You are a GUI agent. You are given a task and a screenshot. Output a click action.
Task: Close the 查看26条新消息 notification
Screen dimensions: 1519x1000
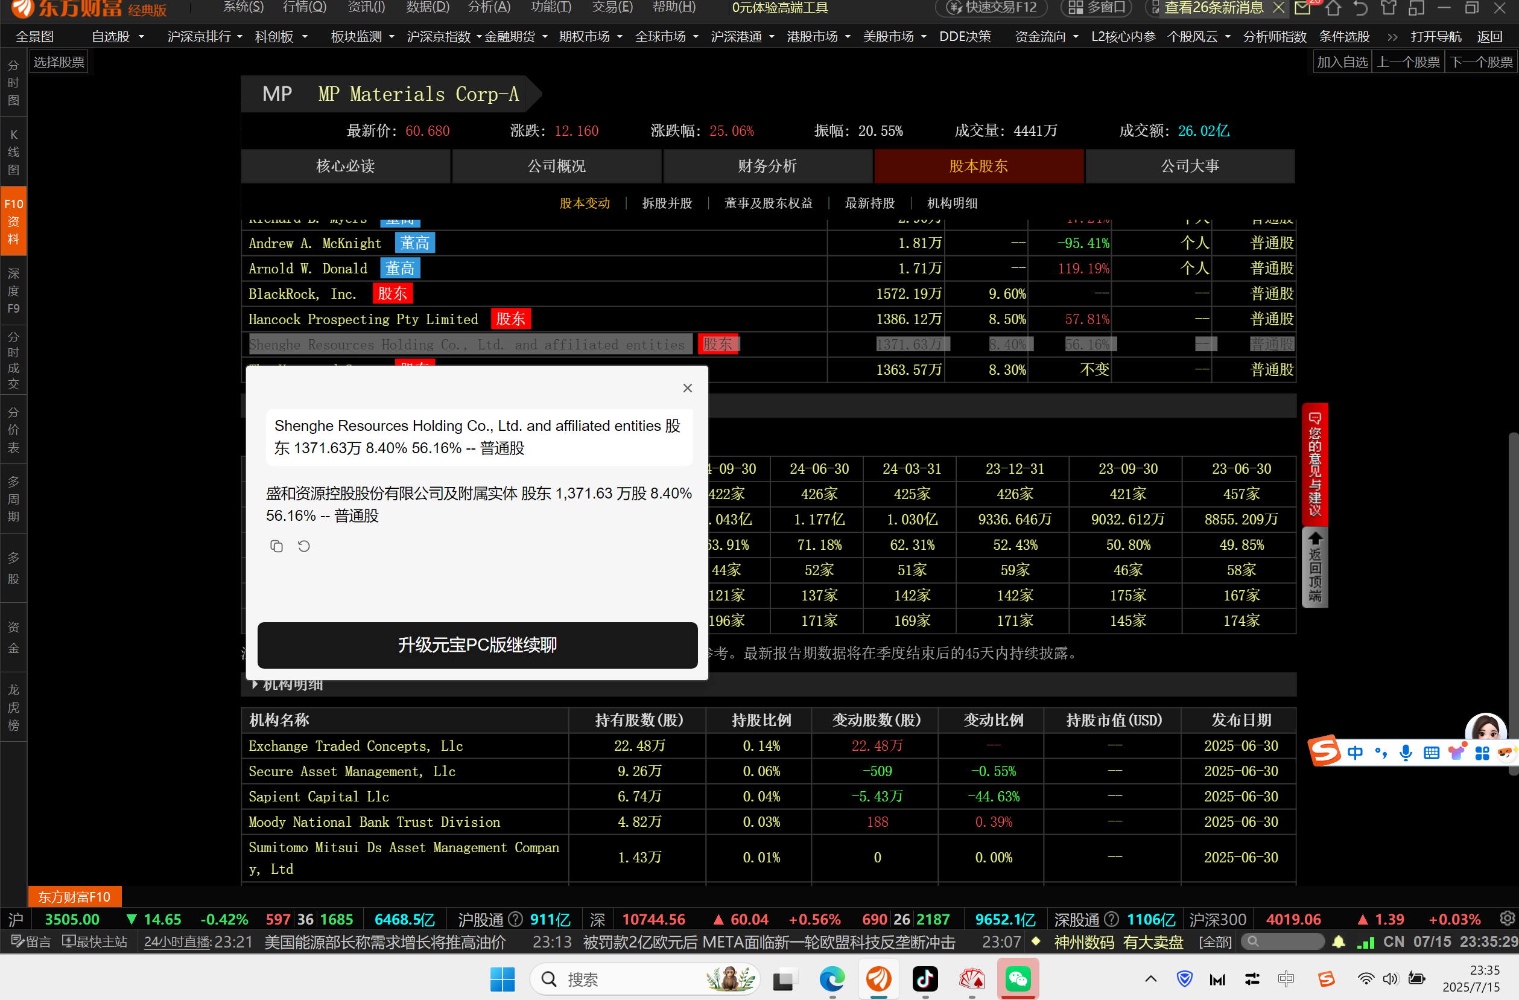tap(1278, 8)
